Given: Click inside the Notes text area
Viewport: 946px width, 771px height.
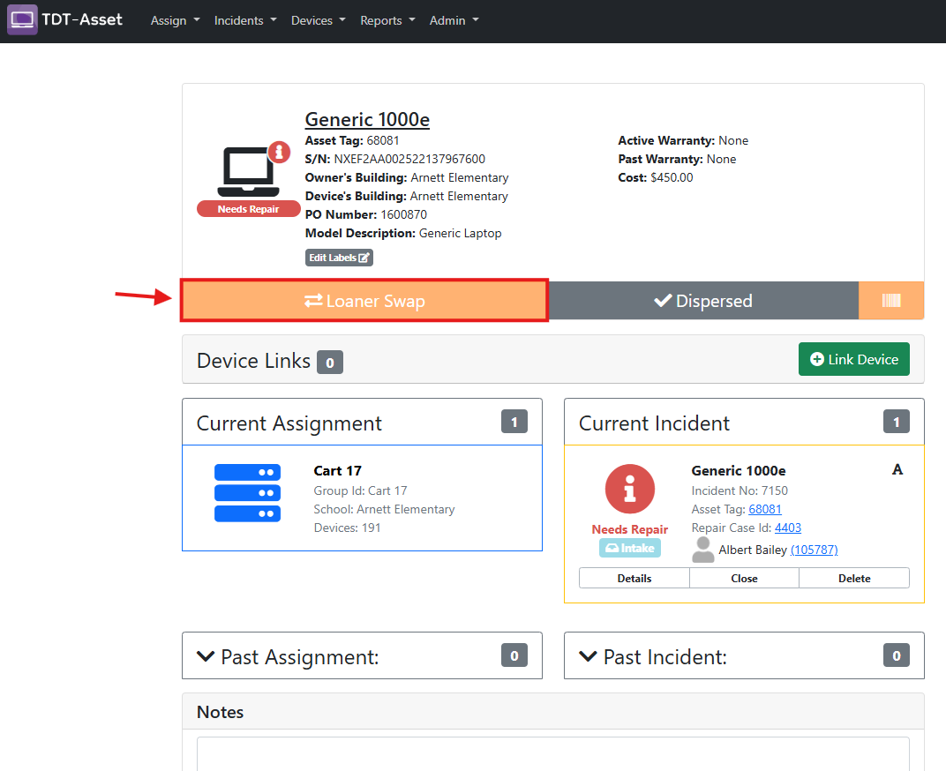Looking at the screenshot, I should [x=553, y=754].
